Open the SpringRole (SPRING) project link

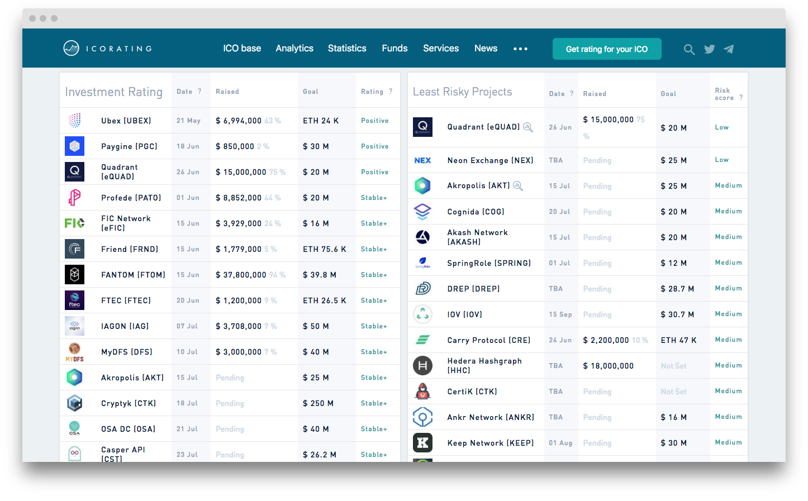click(489, 263)
